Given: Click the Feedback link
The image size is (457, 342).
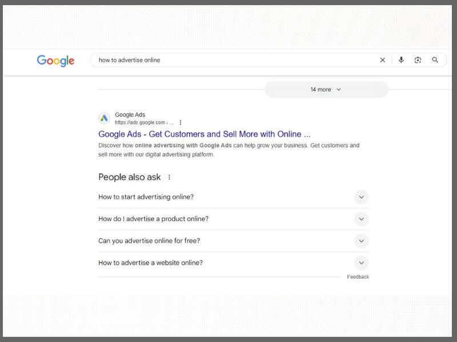Looking at the screenshot, I should [358, 277].
